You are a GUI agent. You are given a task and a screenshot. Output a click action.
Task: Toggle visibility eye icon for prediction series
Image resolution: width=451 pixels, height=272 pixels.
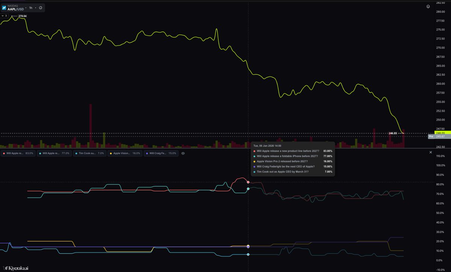tap(183, 153)
